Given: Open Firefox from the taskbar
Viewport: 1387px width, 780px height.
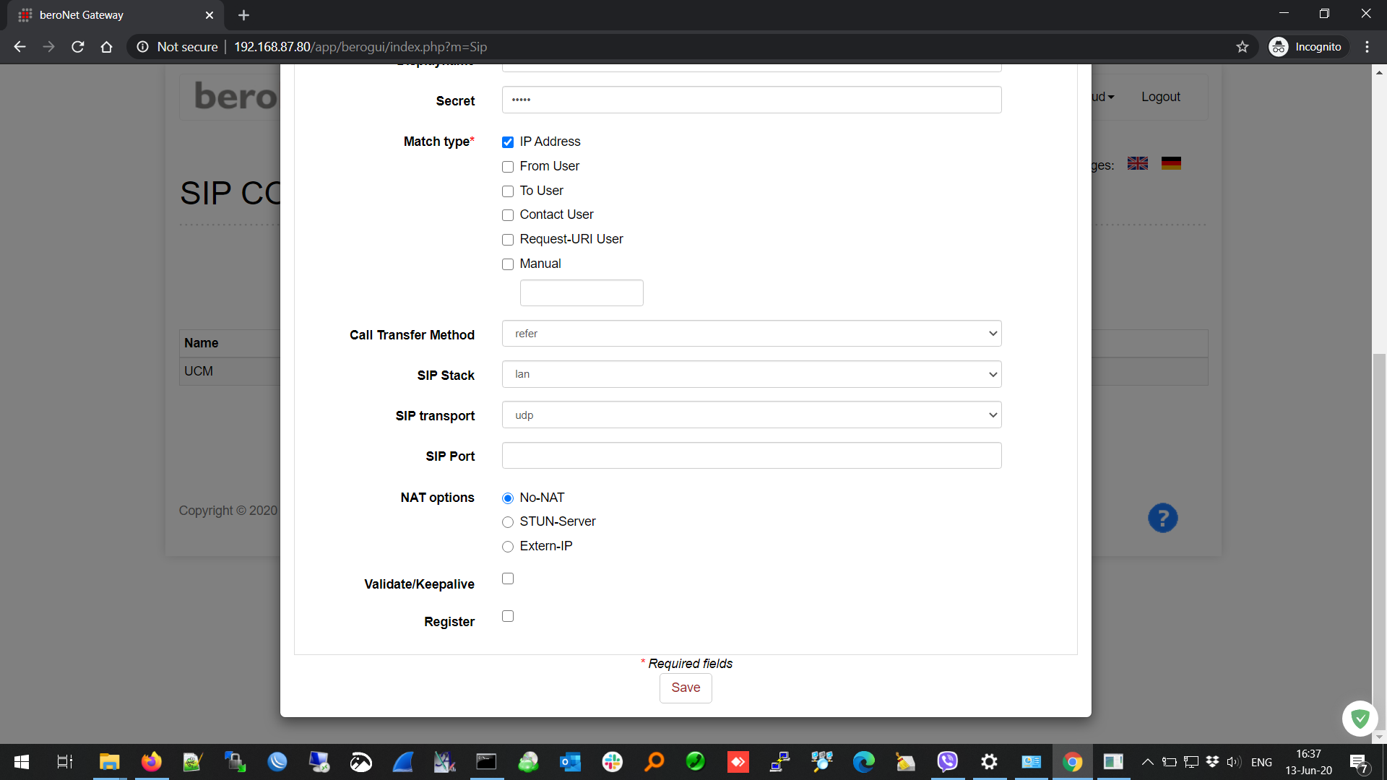Looking at the screenshot, I should (x=151, y=762).
